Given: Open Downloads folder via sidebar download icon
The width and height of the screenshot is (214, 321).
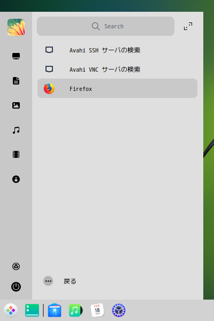Looking at the screenshot, I should pos(16,179).
